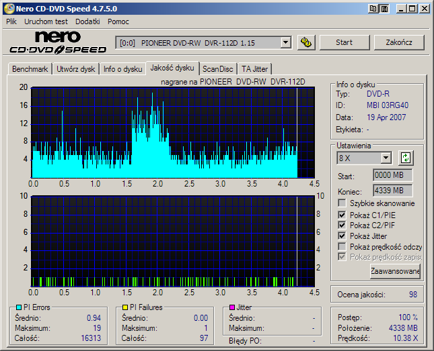Click the Ocena jakości value 98

point(413,295)
